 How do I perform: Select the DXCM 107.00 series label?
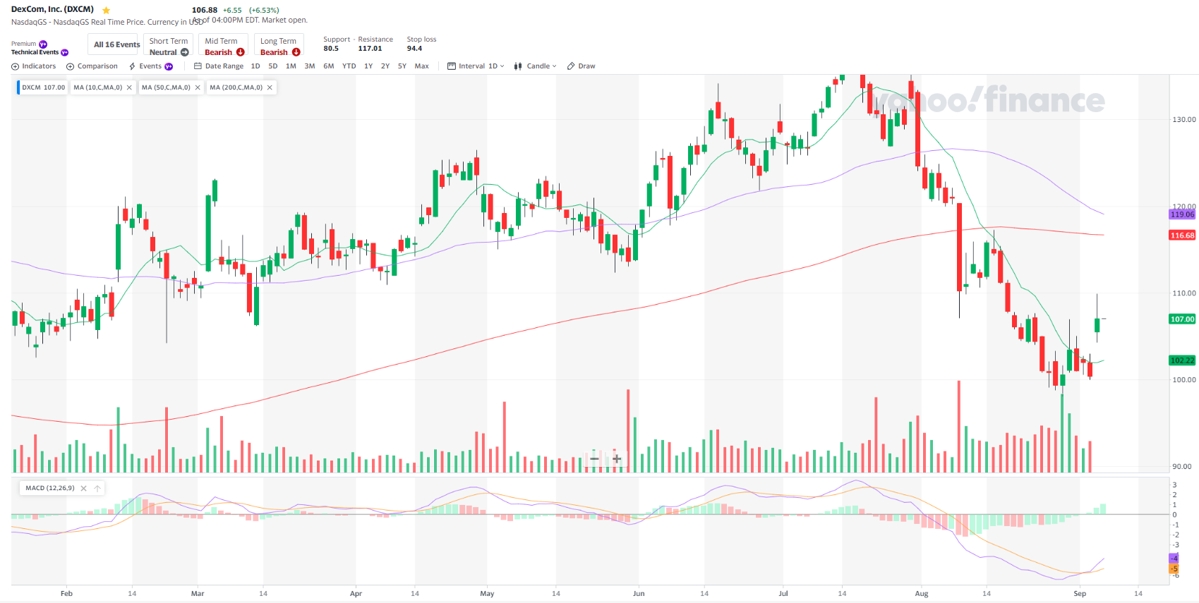click(43, 87)
